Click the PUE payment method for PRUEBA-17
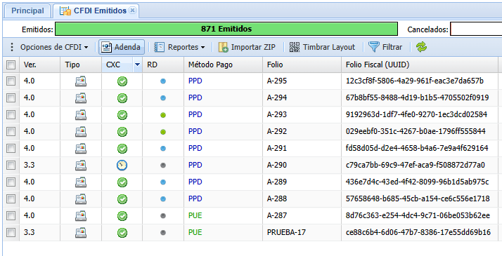This screenshot has height=256, width=502. [195, 232]
